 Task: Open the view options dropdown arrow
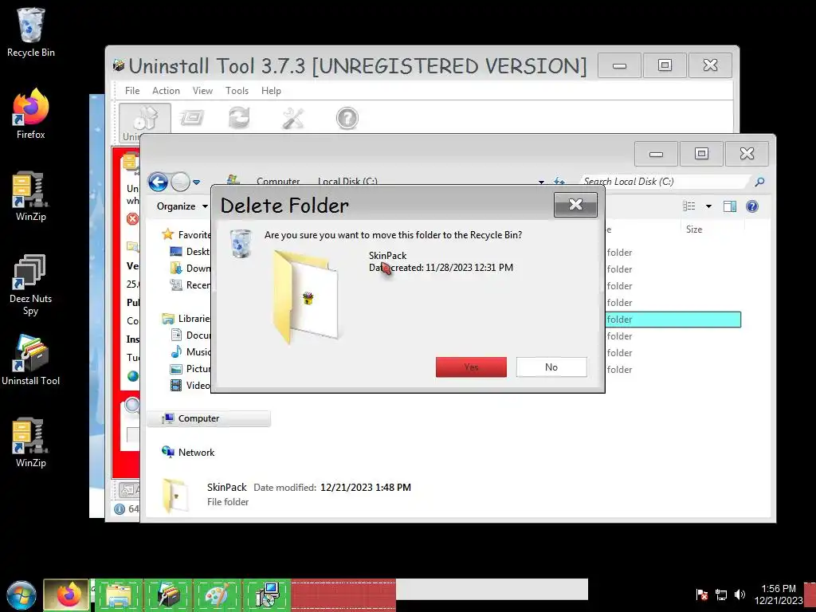coord(708,206)
